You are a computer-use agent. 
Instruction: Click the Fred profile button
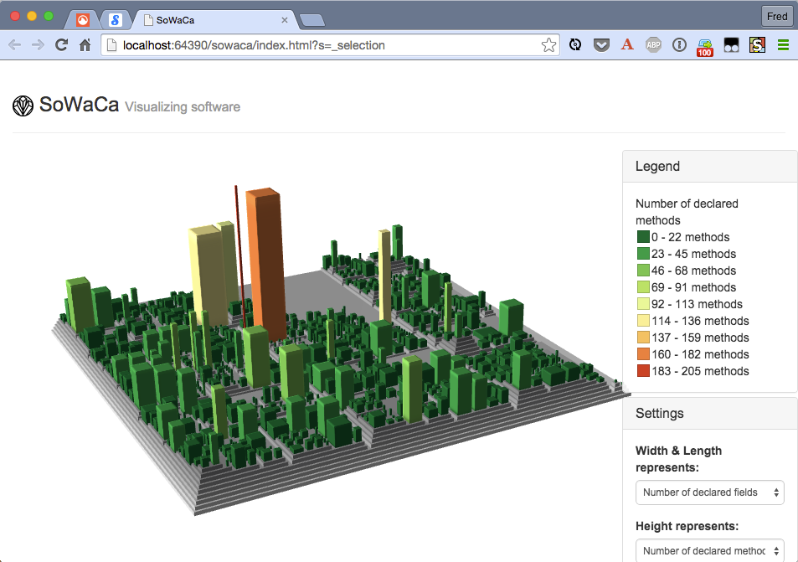coord(776,15)
